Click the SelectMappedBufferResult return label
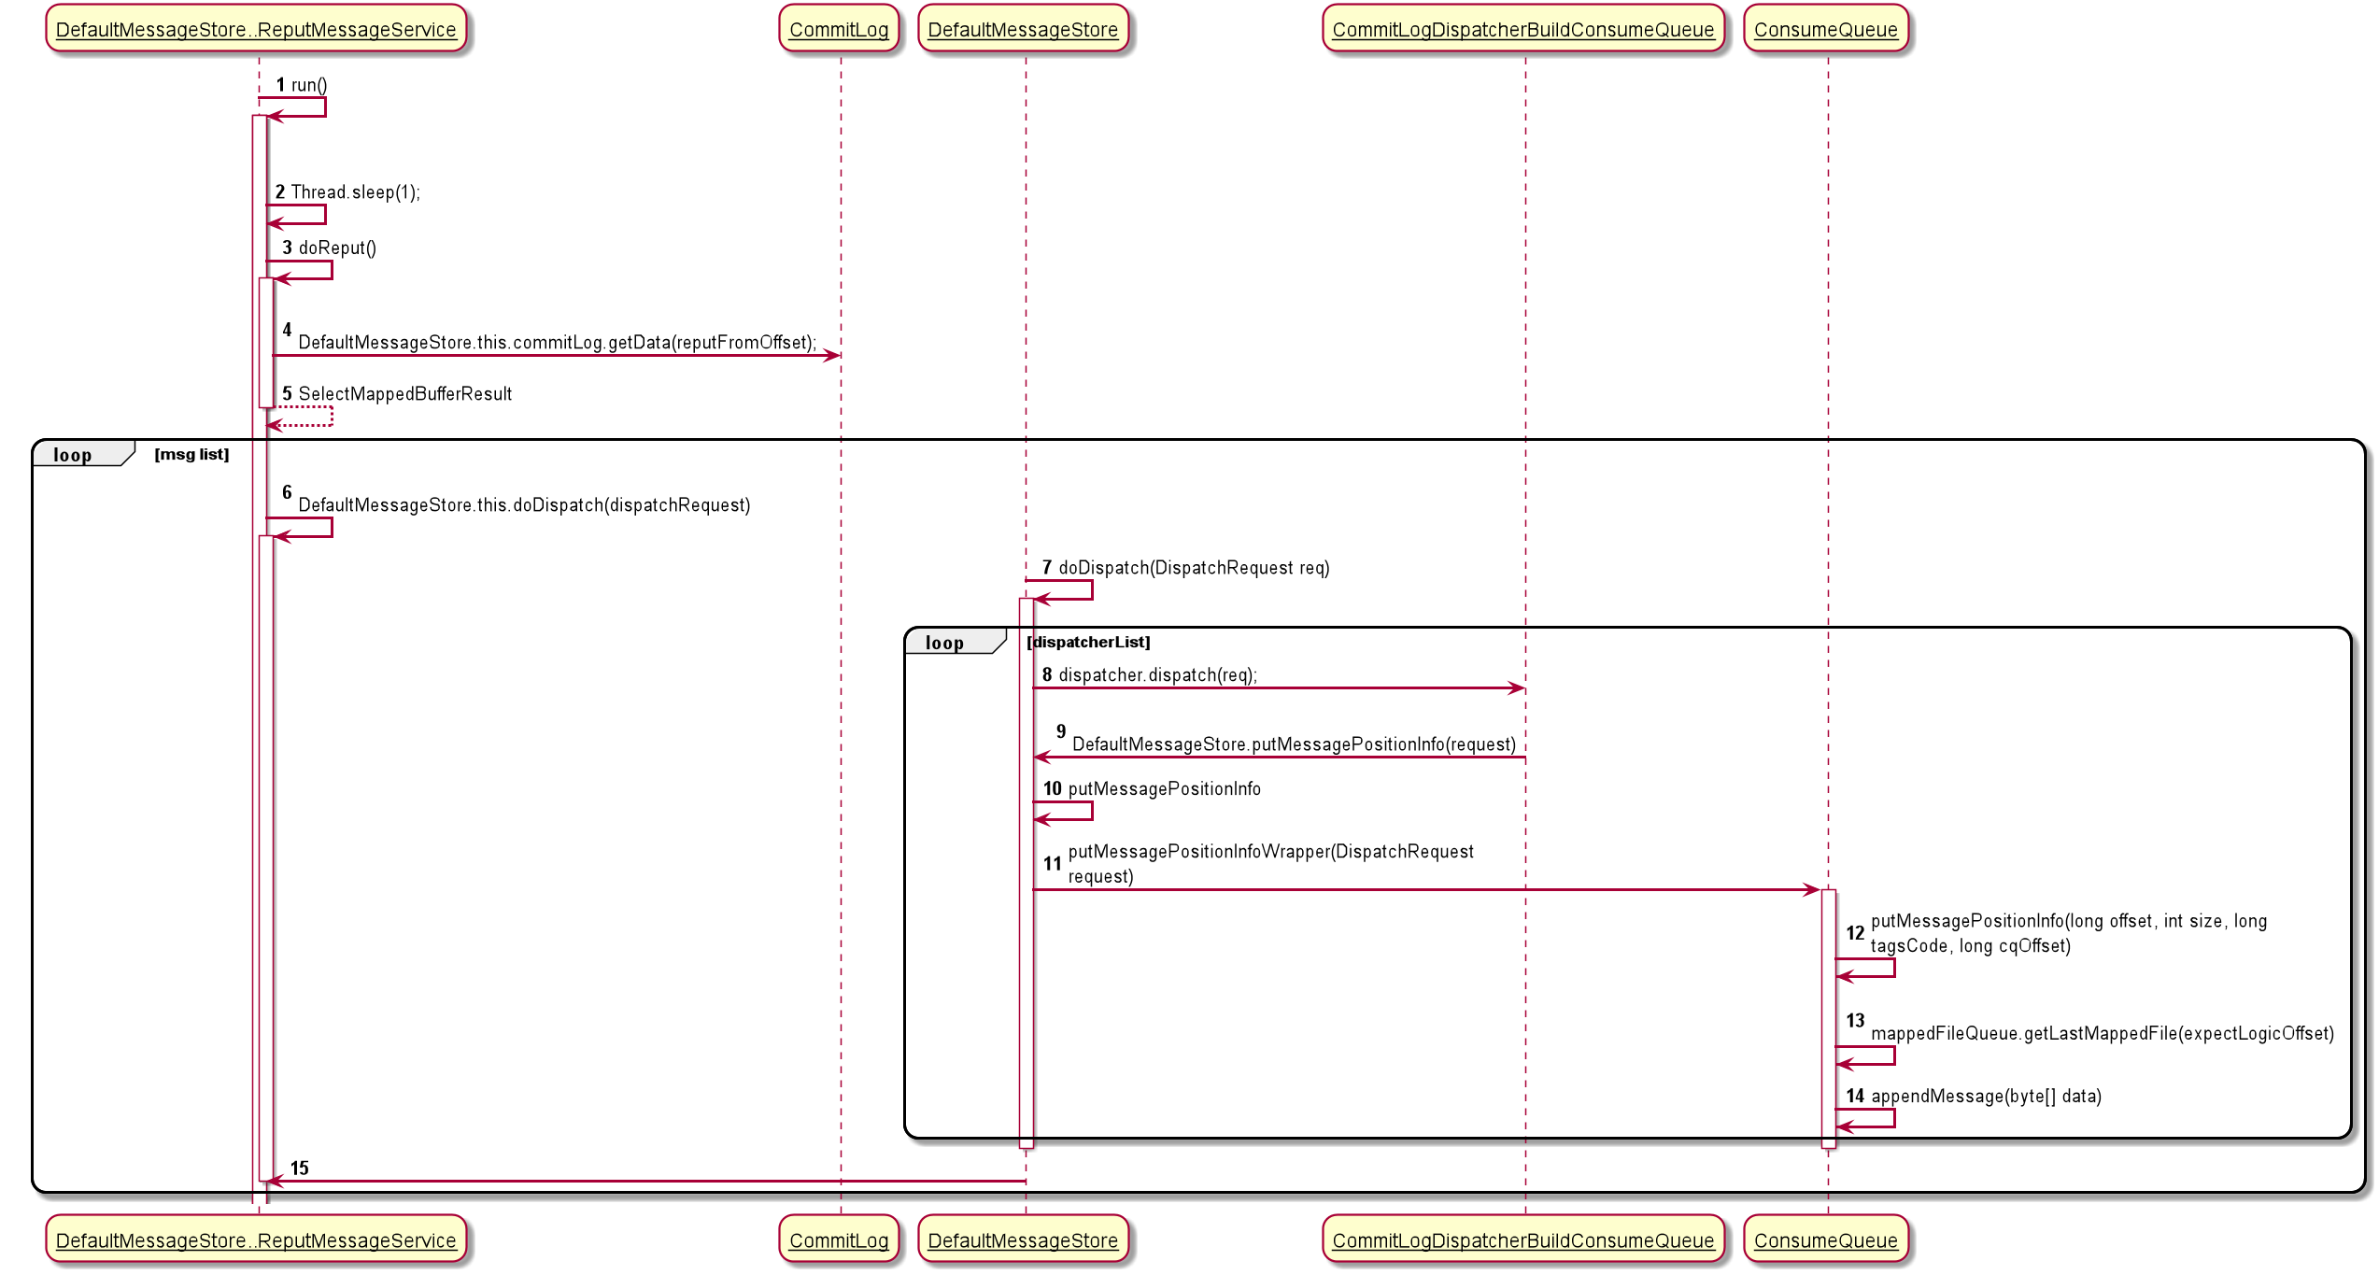This screenshot has height=1275, width=2379. [404, 394]
